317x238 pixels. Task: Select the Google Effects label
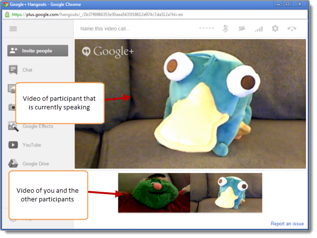tap(38, 126)
